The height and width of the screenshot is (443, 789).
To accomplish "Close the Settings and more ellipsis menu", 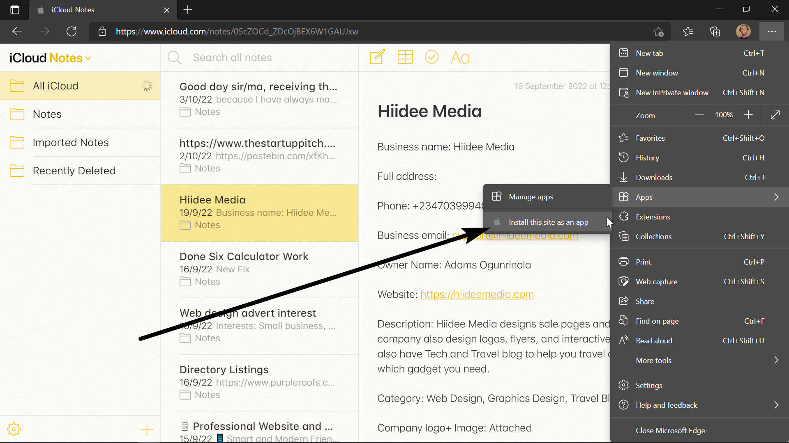I will tap(772, 31).
